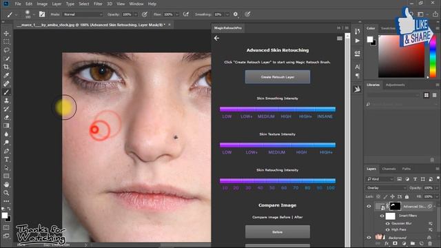Image resolution: width=441 pixels, height=248 pixels.
Task: Open layer Opacity dropdown arrow in Layers
Action: (x=437, y=188)
